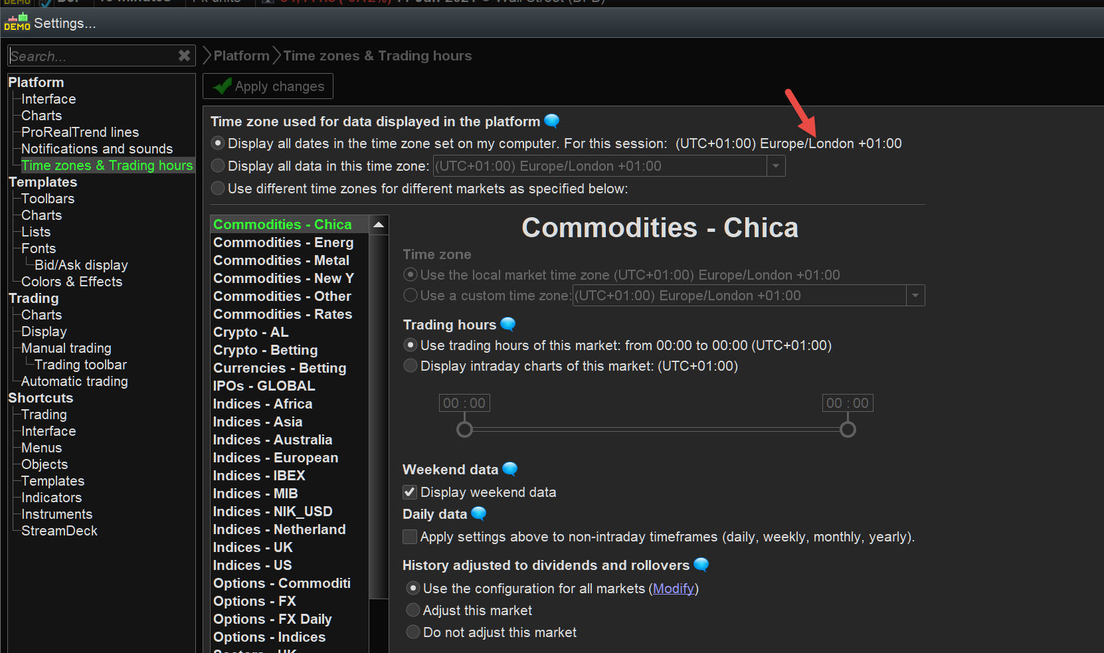This screenshot has height=653, width=1104.
Task: Select 'Display all dates in computer time zone'
Action: (217, 143)
